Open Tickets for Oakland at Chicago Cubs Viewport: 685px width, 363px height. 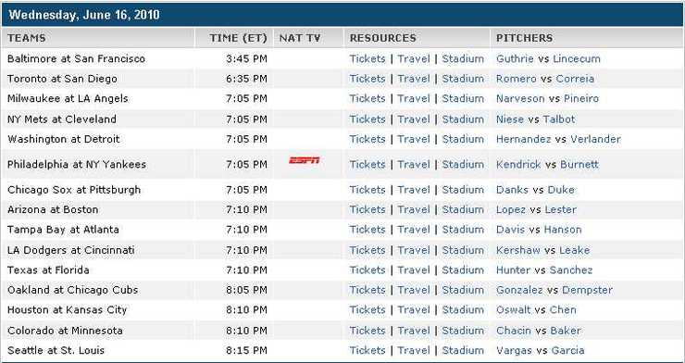[x=367, y=290]
